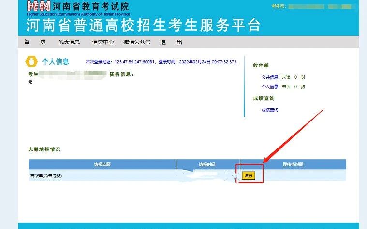Click the 志愿填报情况 section heading
367x229 pixels.
tap(44, 149)
